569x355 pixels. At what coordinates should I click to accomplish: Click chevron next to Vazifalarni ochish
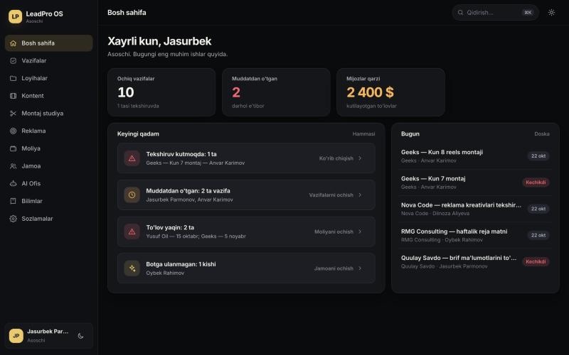click(x=360, y=195)
